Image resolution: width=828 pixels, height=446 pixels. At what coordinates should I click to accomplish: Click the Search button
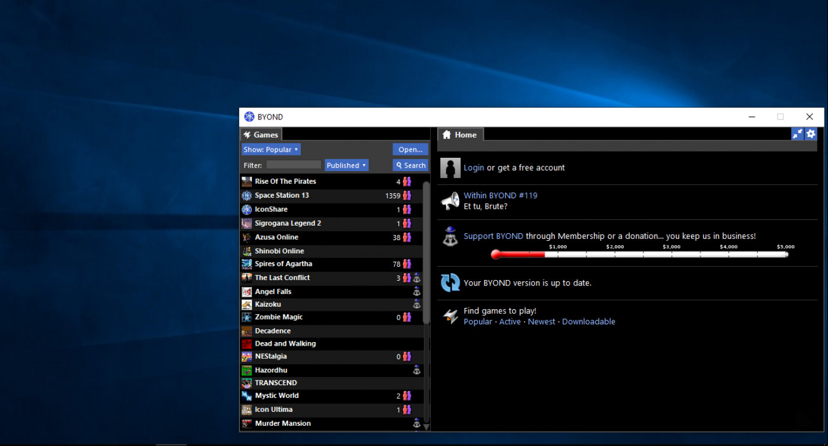[x=411, y=165]
